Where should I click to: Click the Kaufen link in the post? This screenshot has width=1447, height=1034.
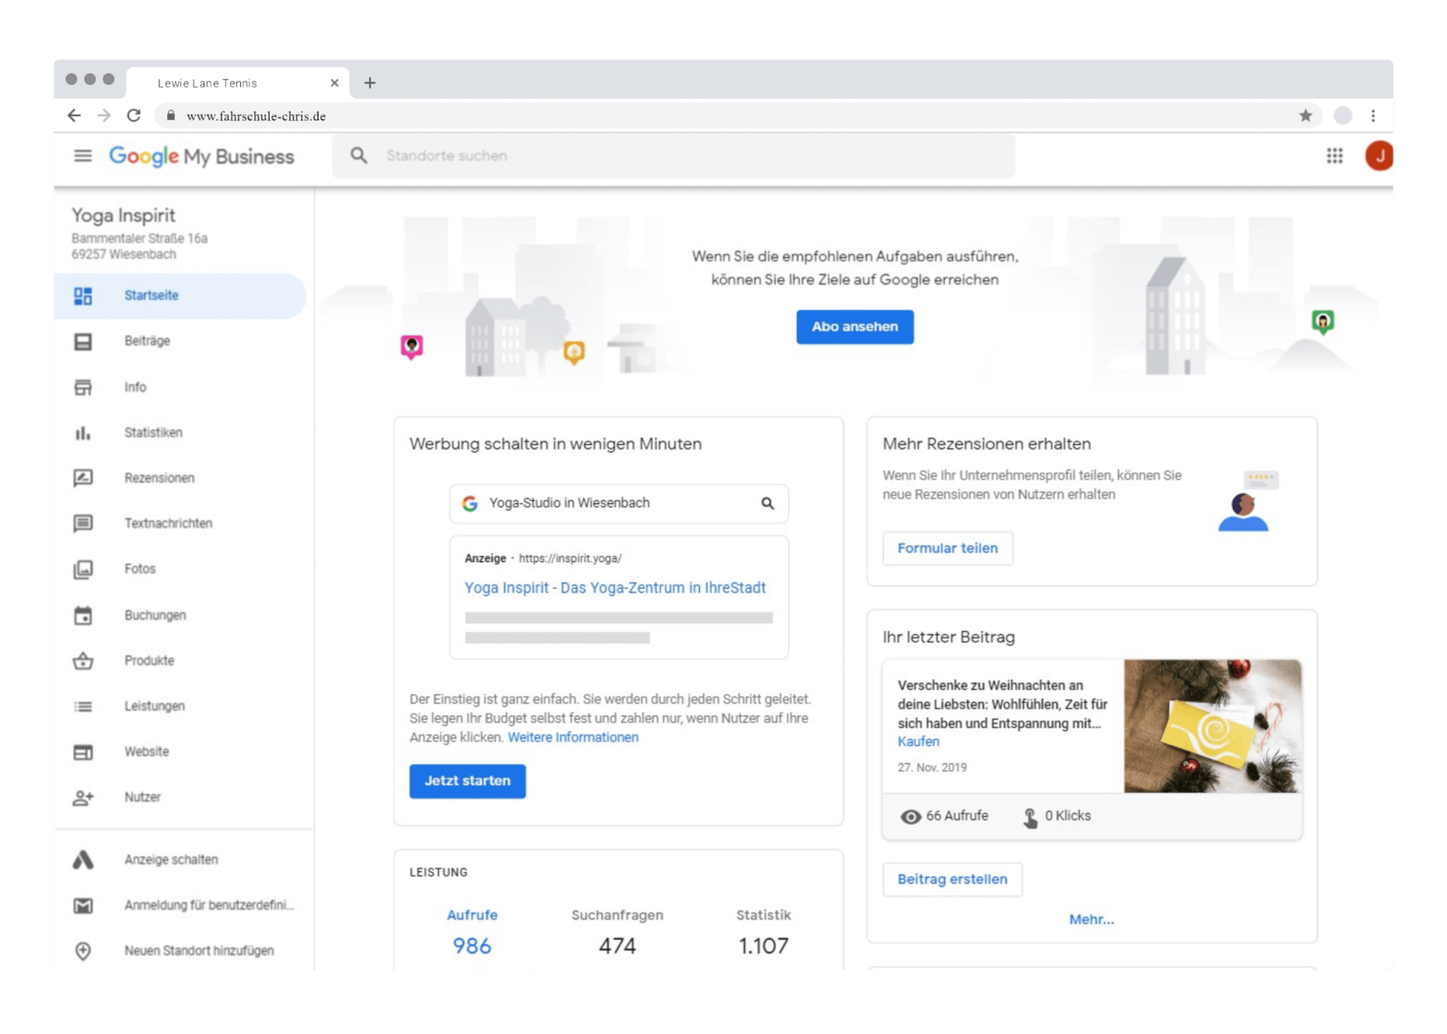[918, 742]
